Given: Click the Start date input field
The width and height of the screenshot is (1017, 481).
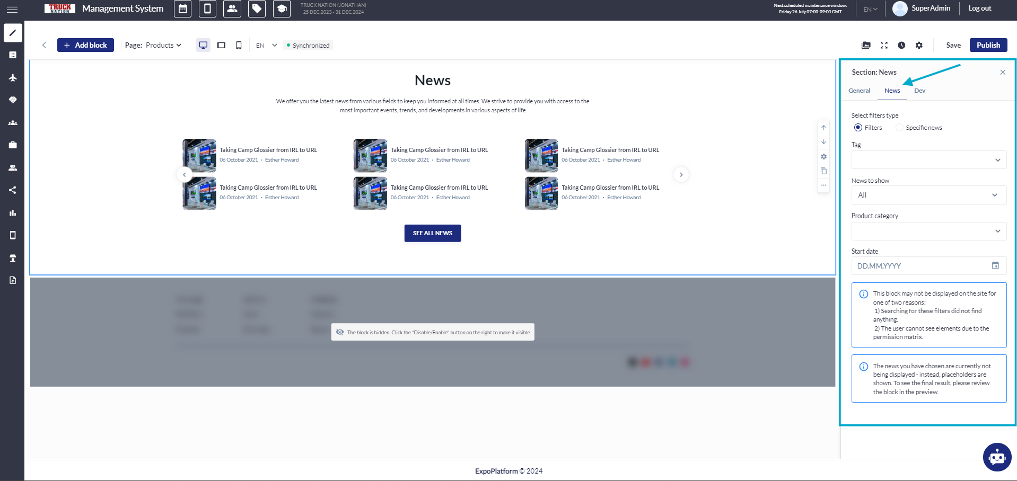Looking at the screenshot, I should (x=929, y=266).
